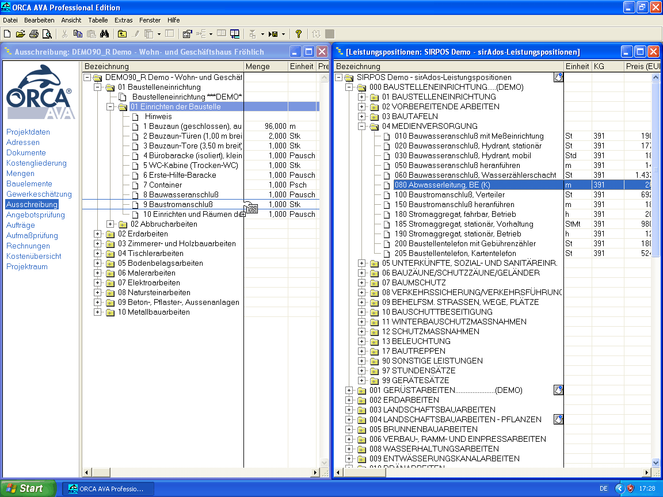Click the Open folder toolbar icon
The height and width of the screenshot is (497, 663).
coord(20,34)
